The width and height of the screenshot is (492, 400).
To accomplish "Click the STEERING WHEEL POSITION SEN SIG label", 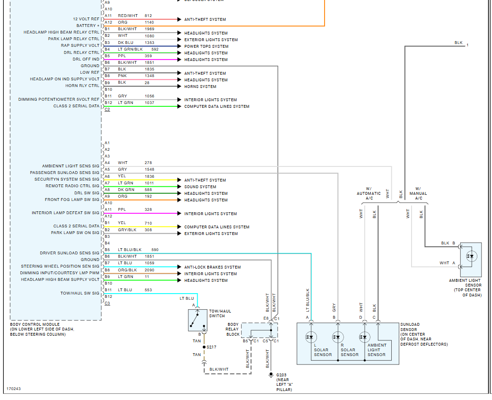I will tap(60, 266).
